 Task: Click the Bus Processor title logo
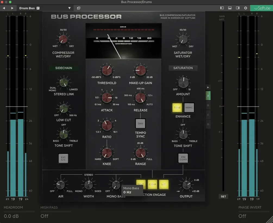tap(86, 17)
